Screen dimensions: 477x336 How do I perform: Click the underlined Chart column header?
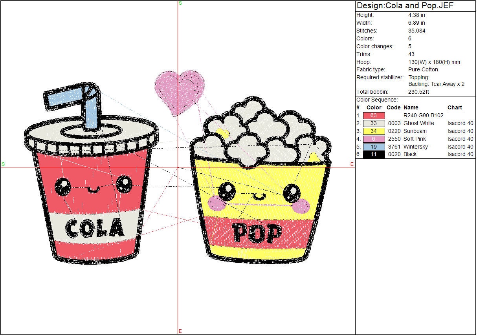point(455,108)
